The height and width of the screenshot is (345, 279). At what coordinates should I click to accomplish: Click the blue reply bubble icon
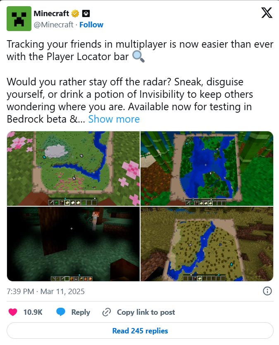(61, 312)
